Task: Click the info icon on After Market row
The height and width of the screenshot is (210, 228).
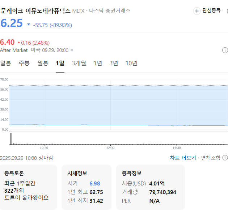Action: click(225, 50)
